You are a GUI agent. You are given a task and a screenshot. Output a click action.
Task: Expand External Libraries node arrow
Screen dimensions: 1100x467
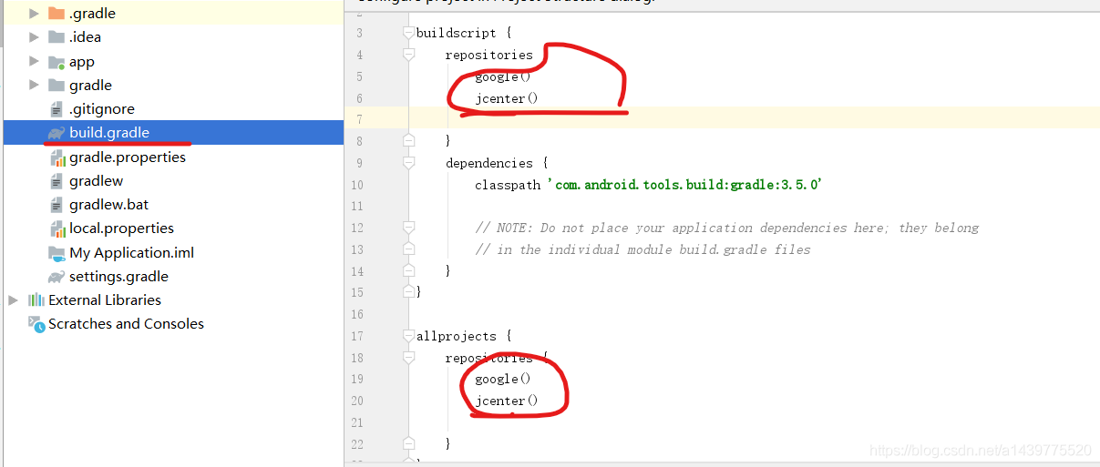click(13, 299)
